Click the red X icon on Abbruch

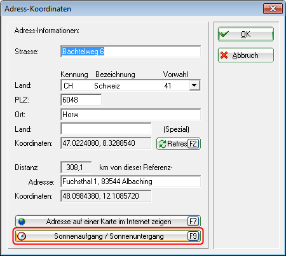(x=224, y=55)
